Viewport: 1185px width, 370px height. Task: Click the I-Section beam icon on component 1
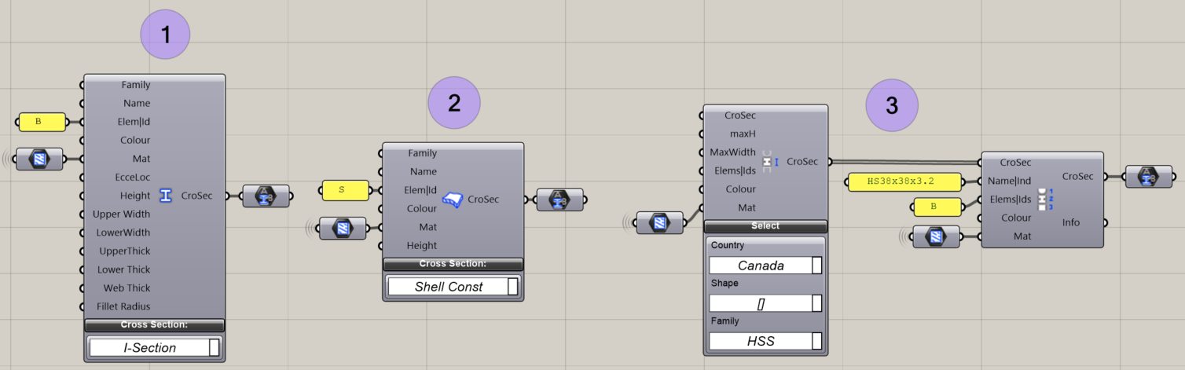[165, 196]
